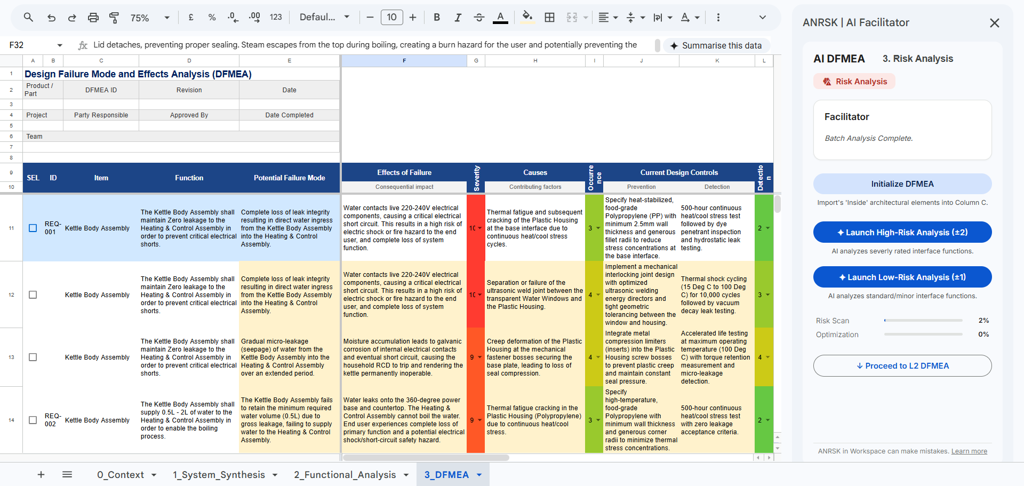
Task: Check the SEL box in row 12
Action: point(33,295)
